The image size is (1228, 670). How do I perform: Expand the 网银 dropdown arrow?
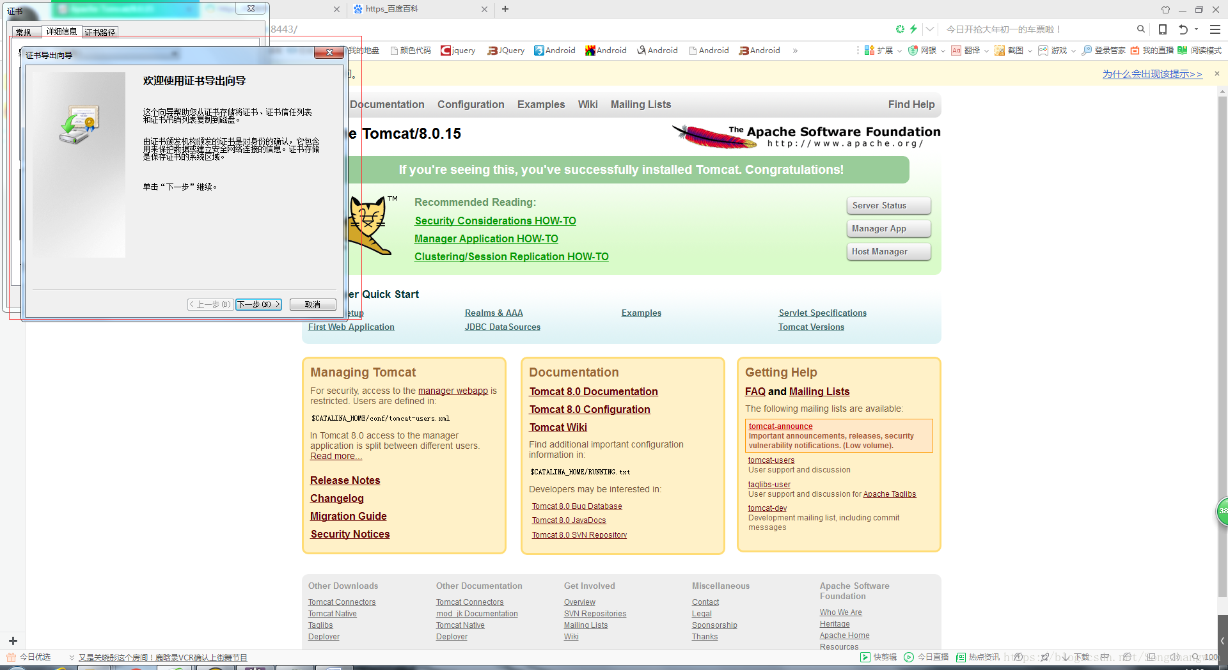click(943, 51)
